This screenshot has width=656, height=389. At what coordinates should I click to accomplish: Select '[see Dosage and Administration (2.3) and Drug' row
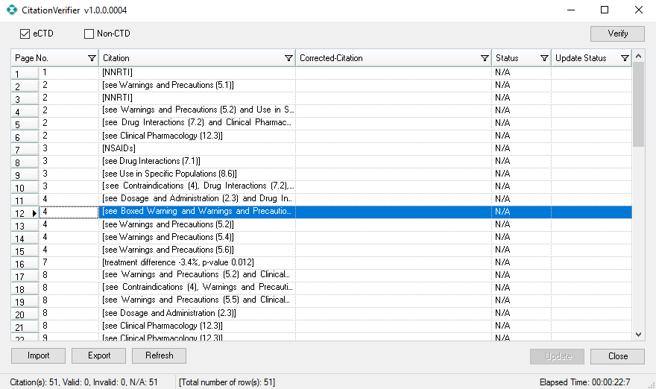point(197,199)
